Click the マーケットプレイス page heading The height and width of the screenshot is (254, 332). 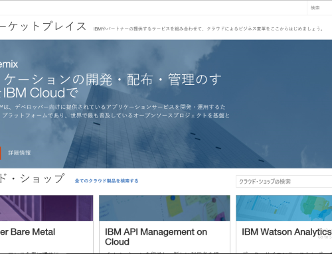coord(43,27)
